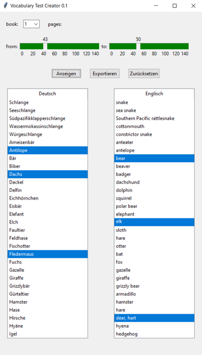This screenshot has height=355, width=202.
Task: Select 'Ameisenbär' in the Deutsch list
Action: click(x=48, y=142)
